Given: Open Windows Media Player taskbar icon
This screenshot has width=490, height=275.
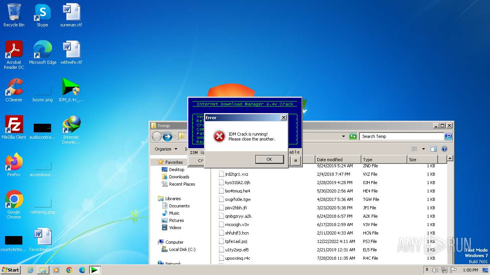Looking at the screenshot, I should tap(56, 270).
